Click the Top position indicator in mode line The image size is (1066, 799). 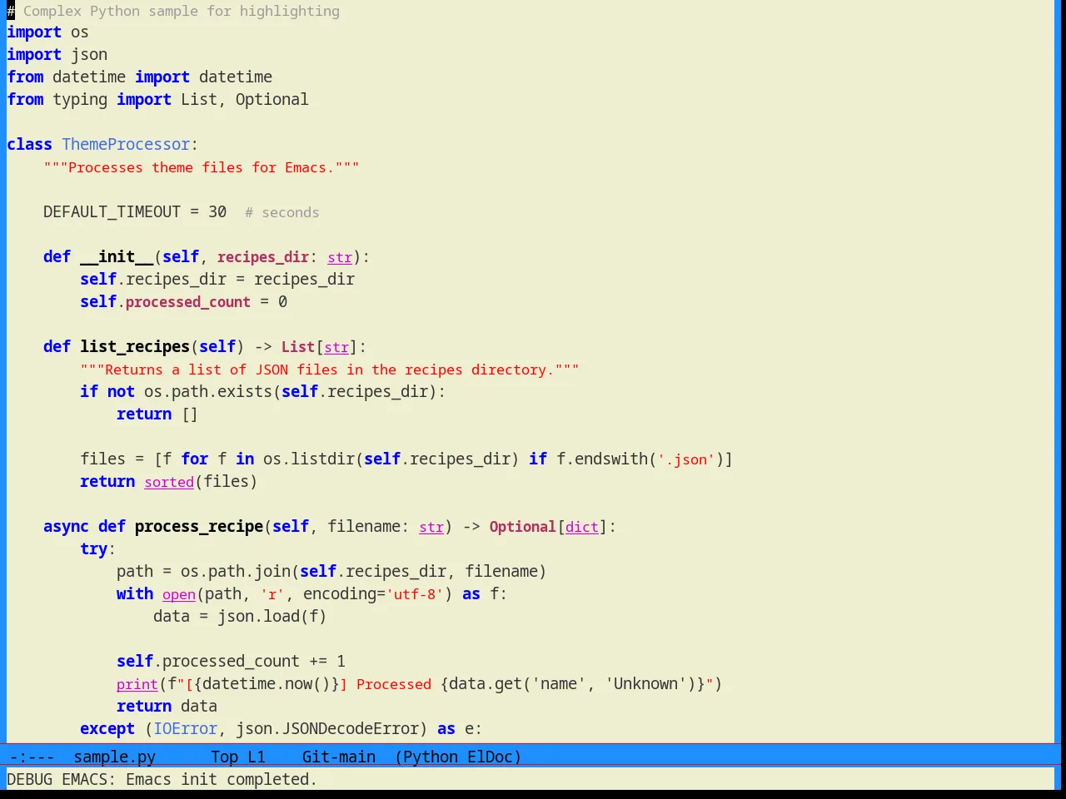click(x=224, y=757)
